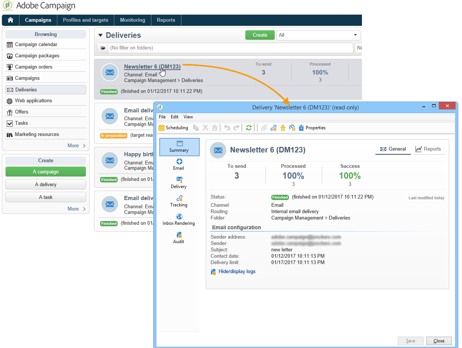The image size is (462, 348).
Task: Click the Offers gift toolbar icon
Action: 283,128
